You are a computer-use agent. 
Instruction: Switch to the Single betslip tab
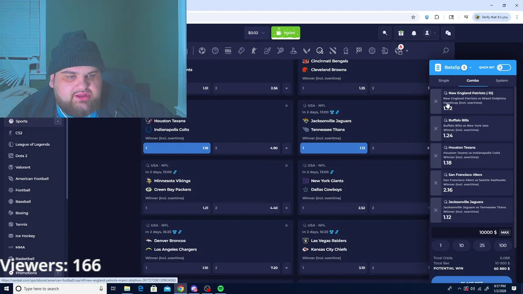pyautogui.click(x=444, y=80)
